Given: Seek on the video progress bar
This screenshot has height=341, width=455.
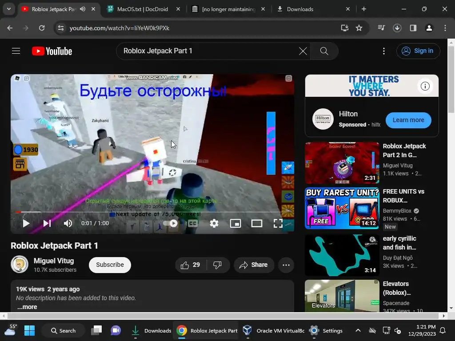Looking at the screenshot, I should (152, 212).
